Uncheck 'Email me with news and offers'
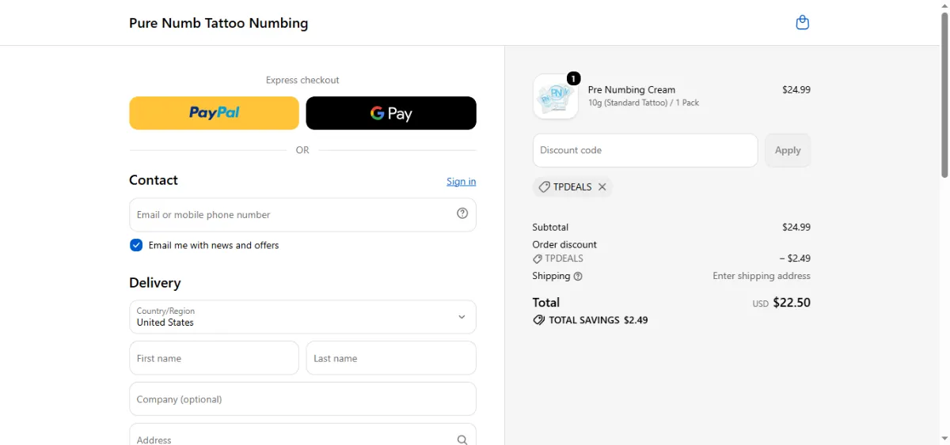 (x=136, y=245)
